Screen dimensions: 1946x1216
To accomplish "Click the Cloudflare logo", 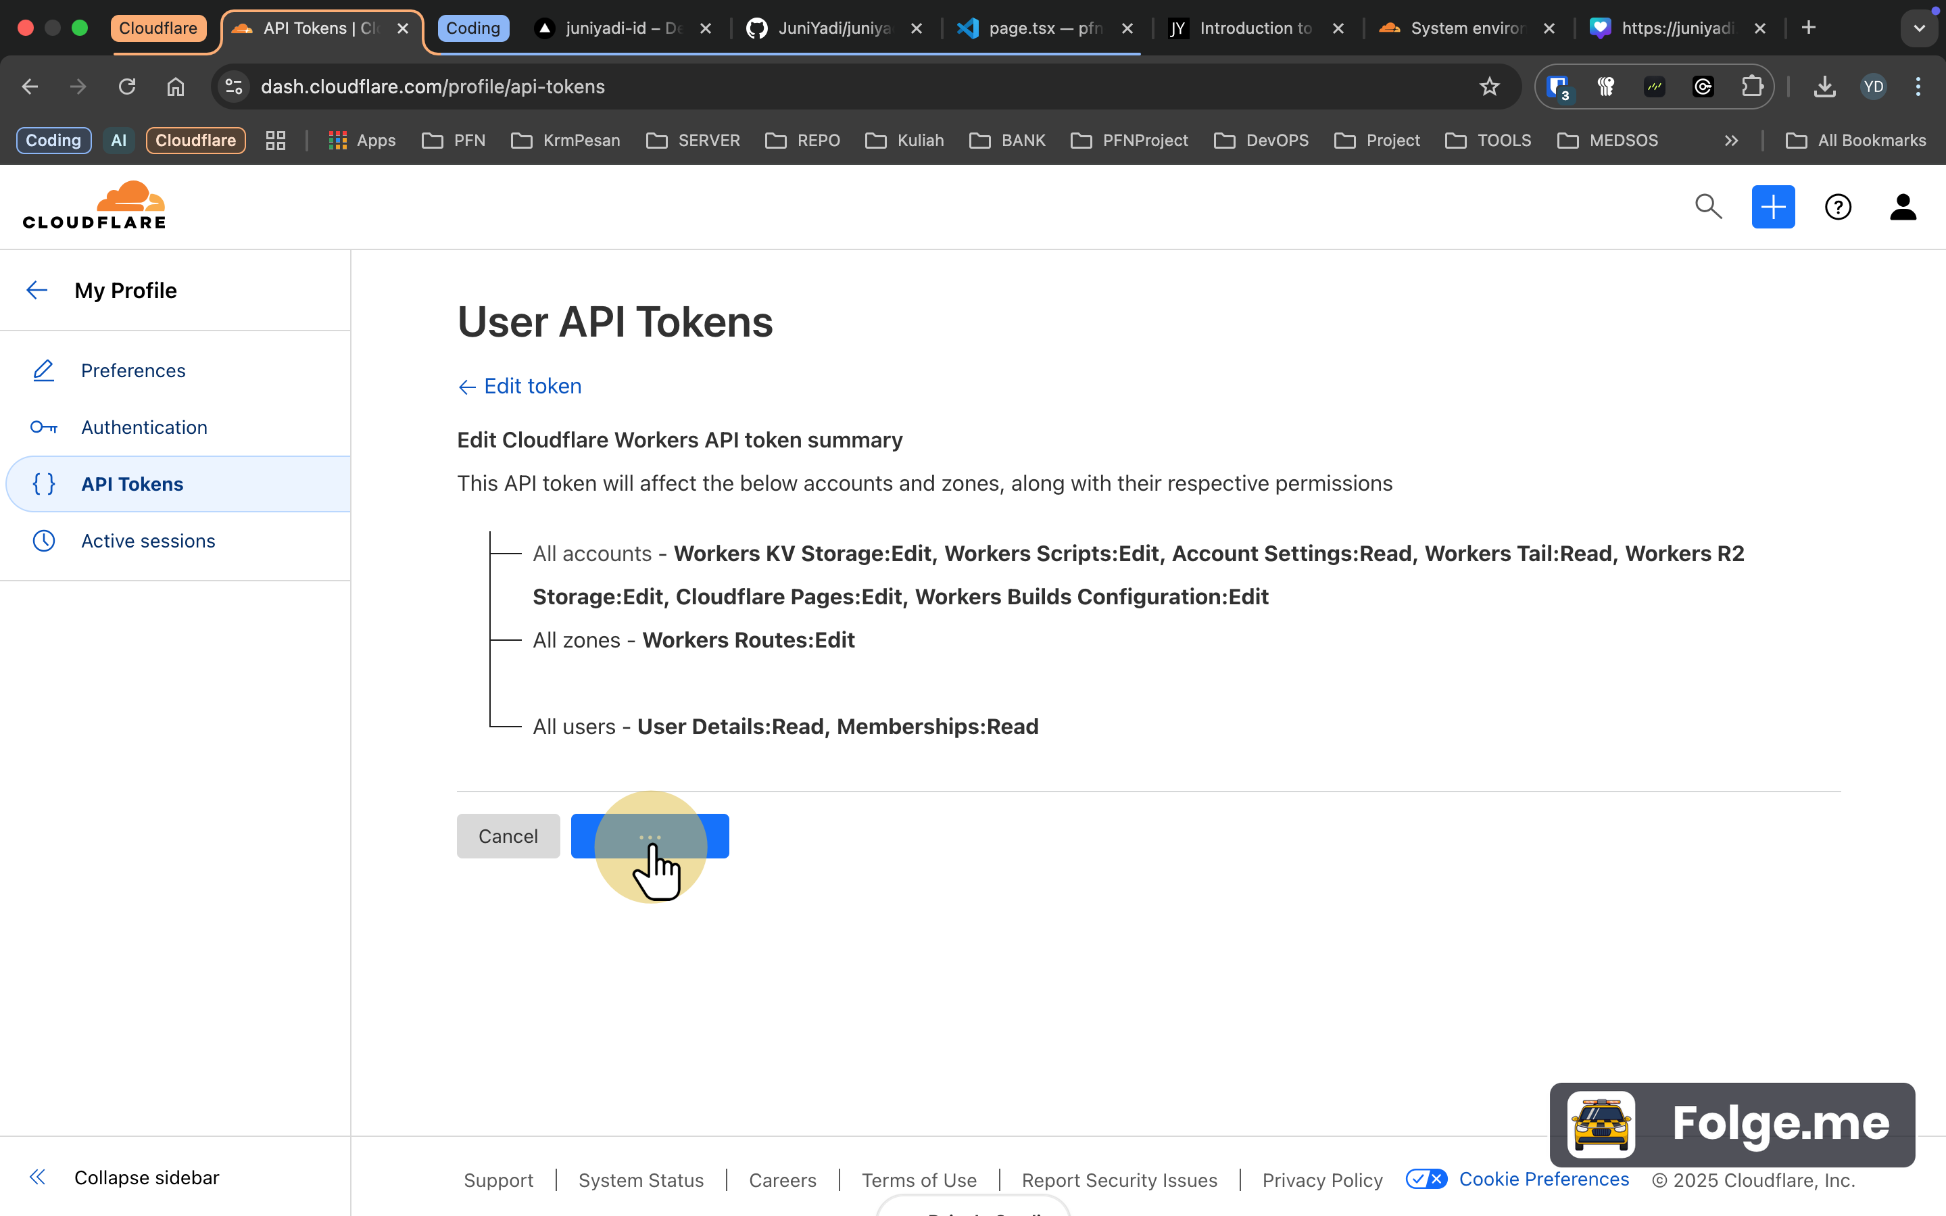I will coord(94,206).
